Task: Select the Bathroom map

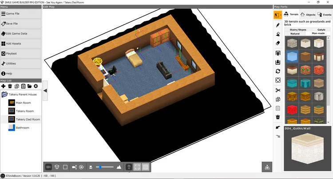Action: [21, 128]
